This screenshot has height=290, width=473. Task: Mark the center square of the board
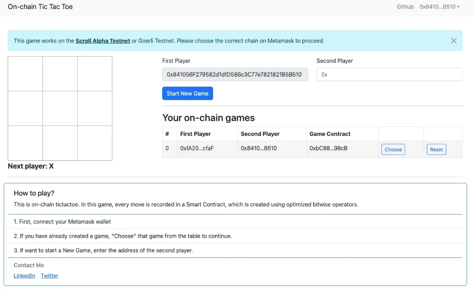(x=60, y=108)
